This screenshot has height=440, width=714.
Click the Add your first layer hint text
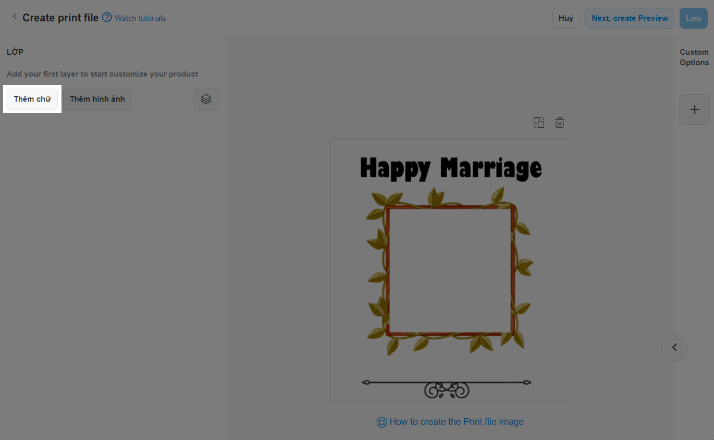(103, 74)
